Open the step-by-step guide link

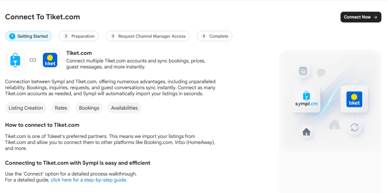point(89,180)
